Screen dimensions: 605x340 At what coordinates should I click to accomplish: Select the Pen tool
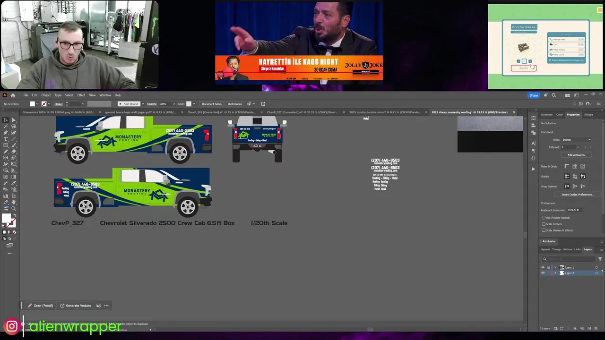6,132
